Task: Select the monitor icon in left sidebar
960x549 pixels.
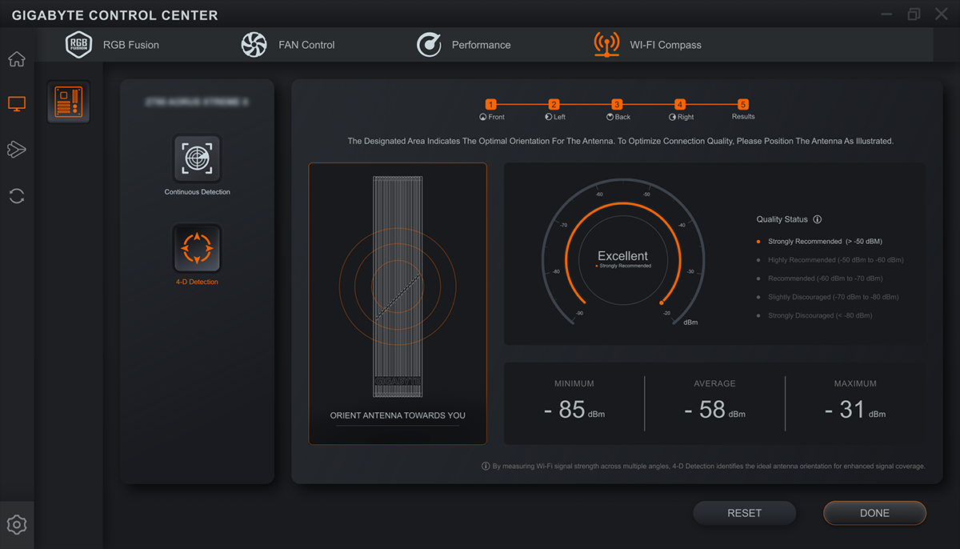Action: point(17,104)
